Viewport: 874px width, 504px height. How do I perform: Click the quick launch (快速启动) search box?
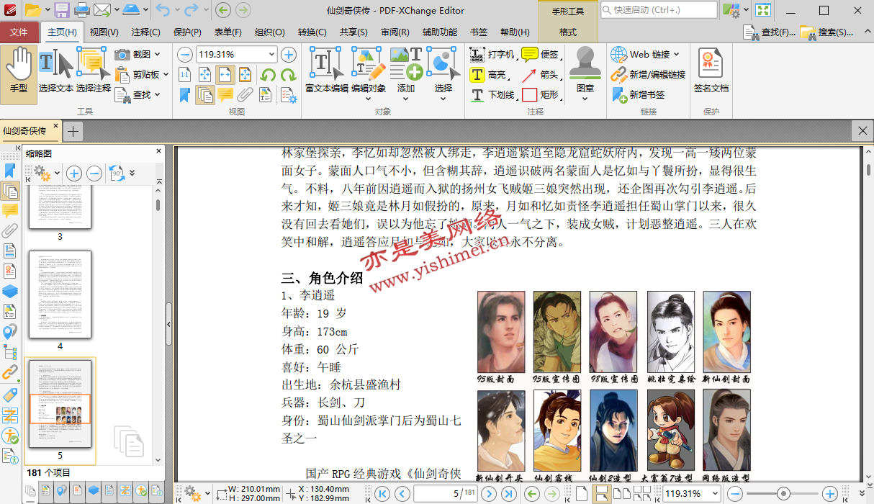click(658, 10)
